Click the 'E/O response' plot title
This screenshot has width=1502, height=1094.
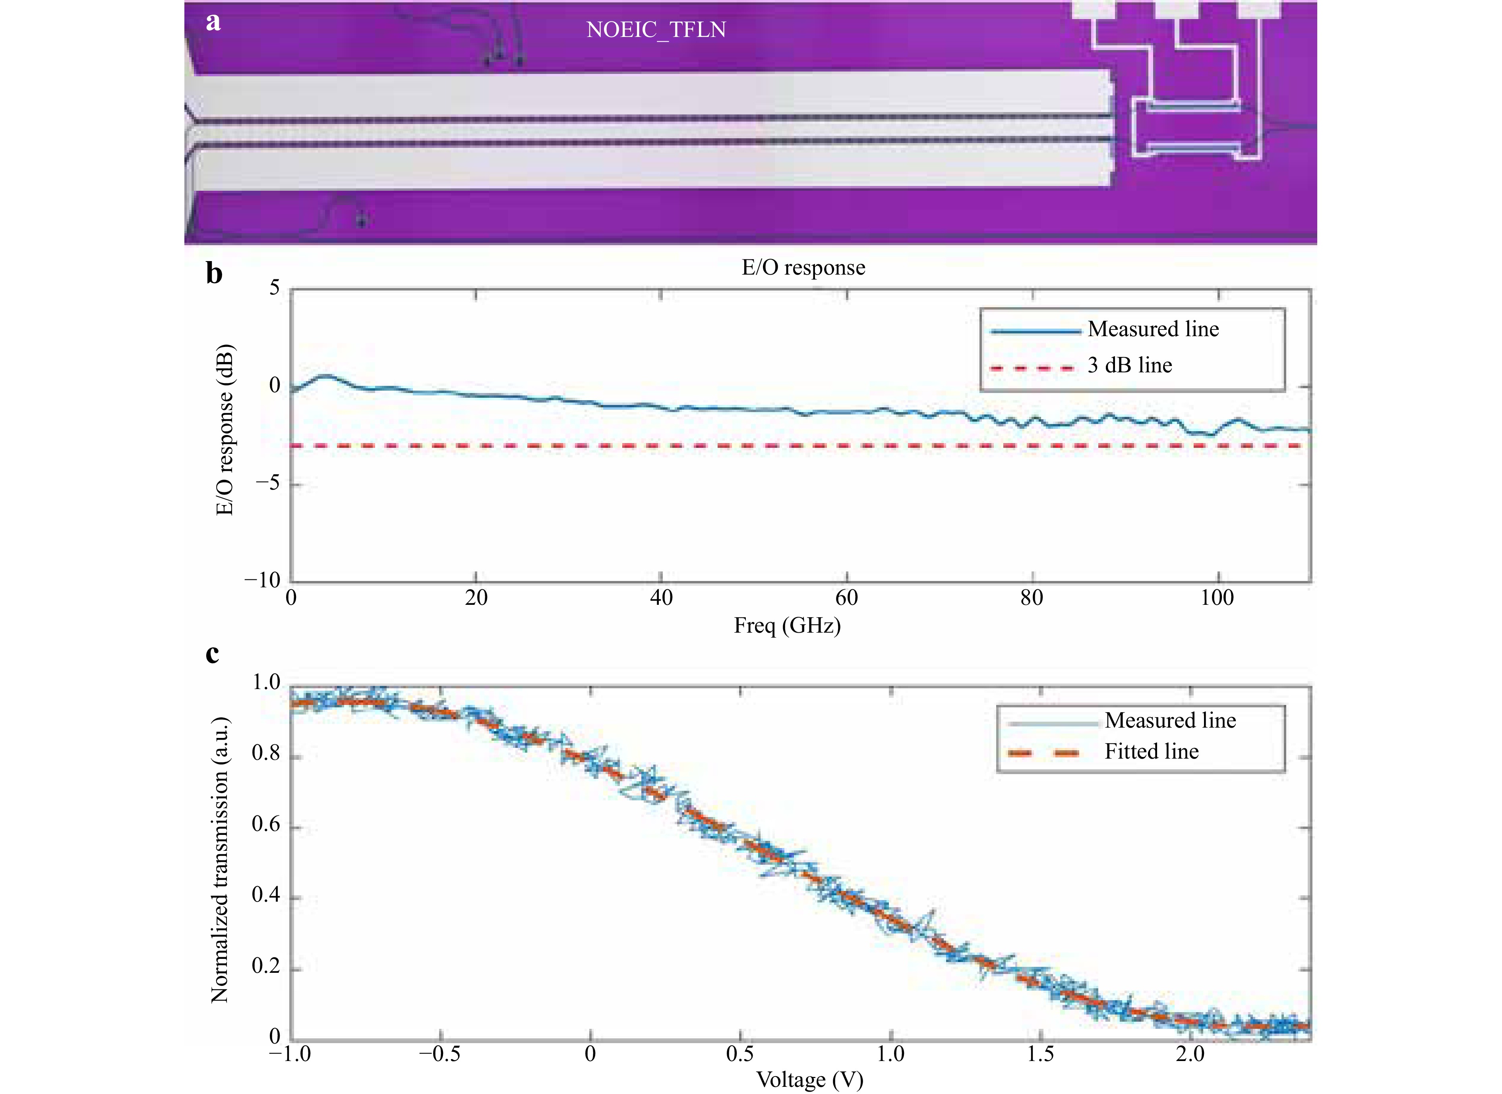click(803, 267)
